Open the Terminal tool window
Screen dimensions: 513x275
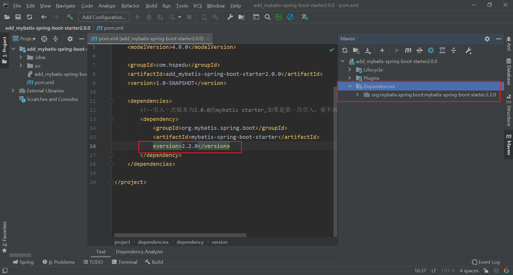coord(125,262)
